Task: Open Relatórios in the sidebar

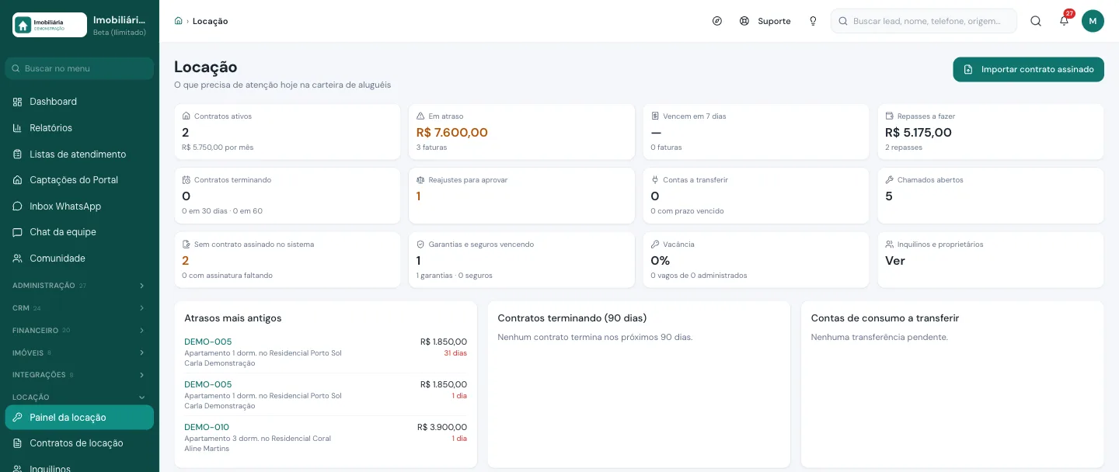Action: pos(78,128)
